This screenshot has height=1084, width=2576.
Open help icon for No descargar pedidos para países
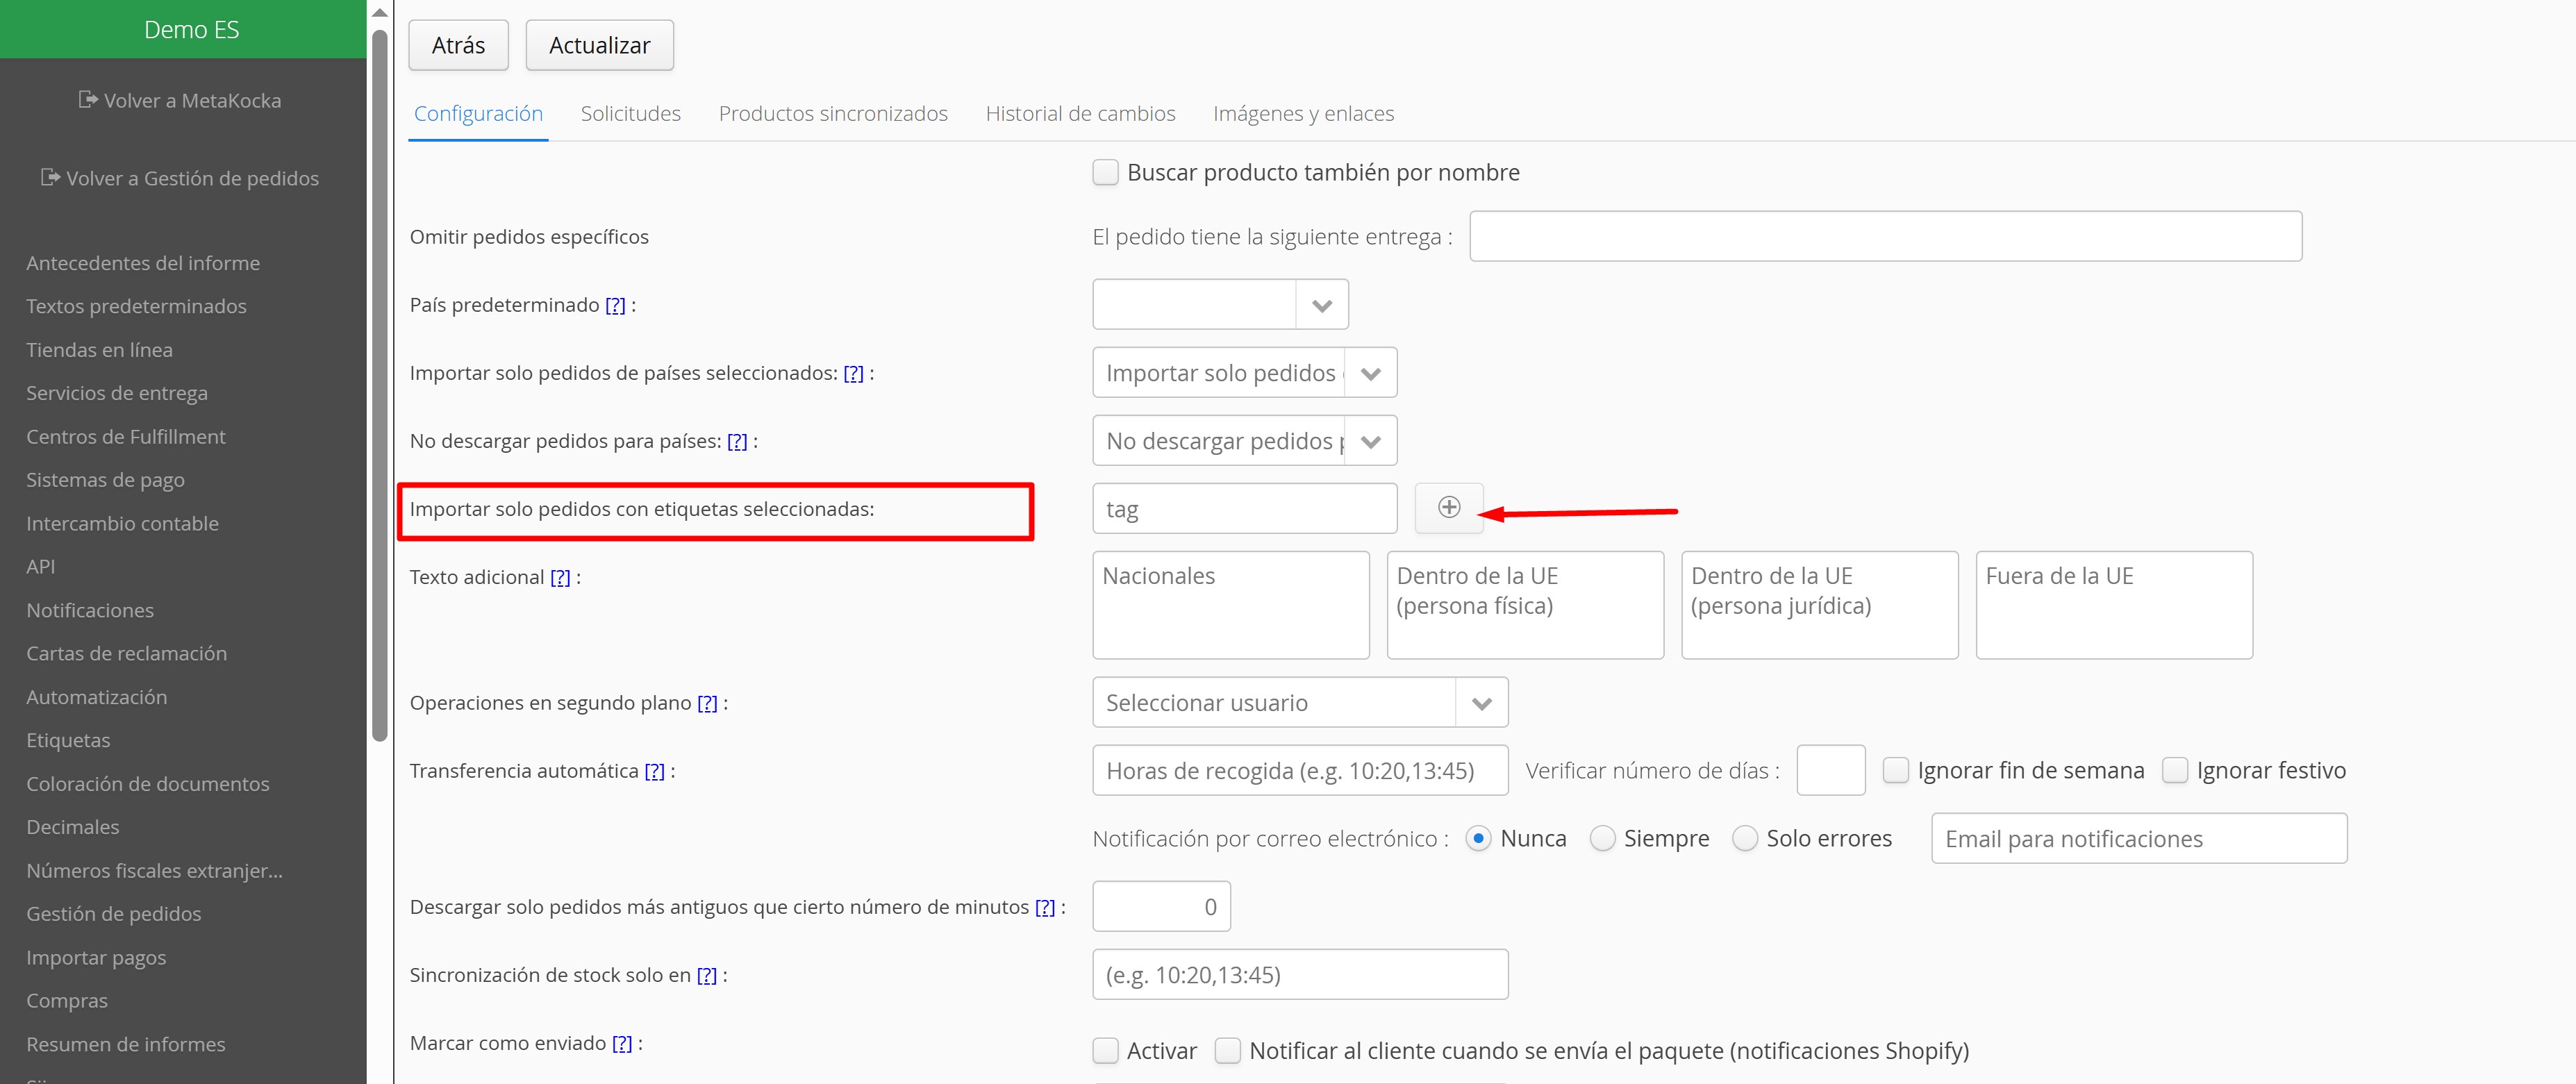737,441
